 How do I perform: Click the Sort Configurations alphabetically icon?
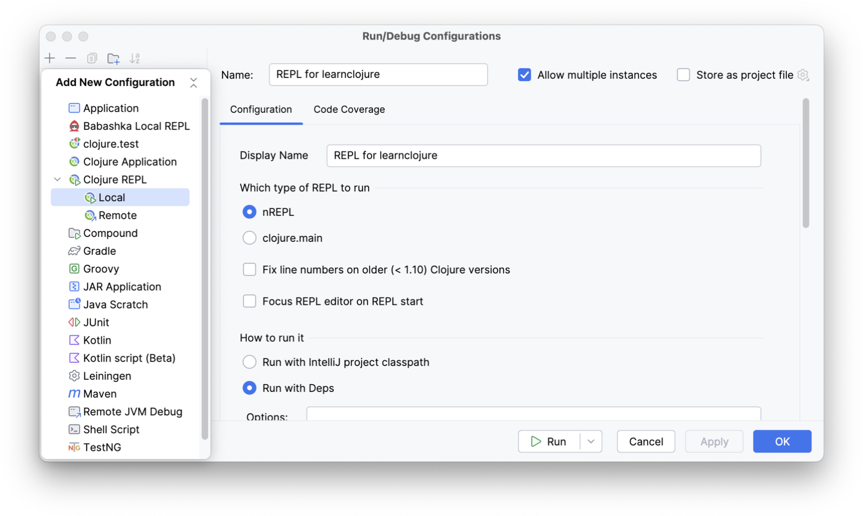coord(135,58)
